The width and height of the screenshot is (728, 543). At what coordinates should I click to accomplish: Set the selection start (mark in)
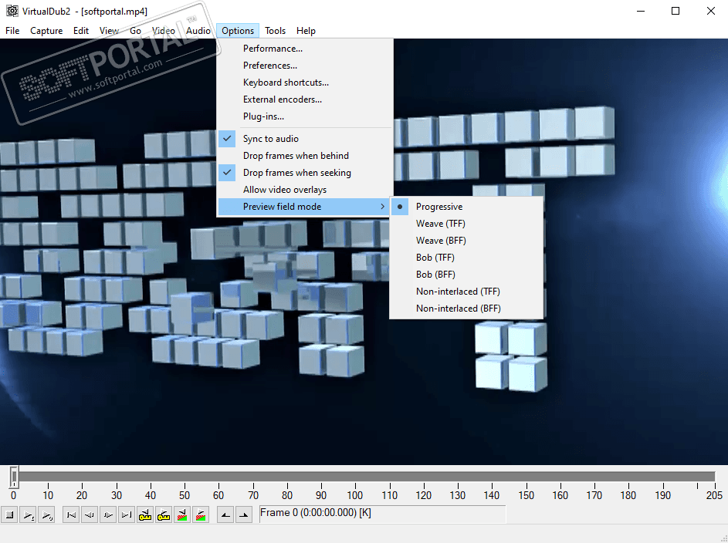click(225, 514)
